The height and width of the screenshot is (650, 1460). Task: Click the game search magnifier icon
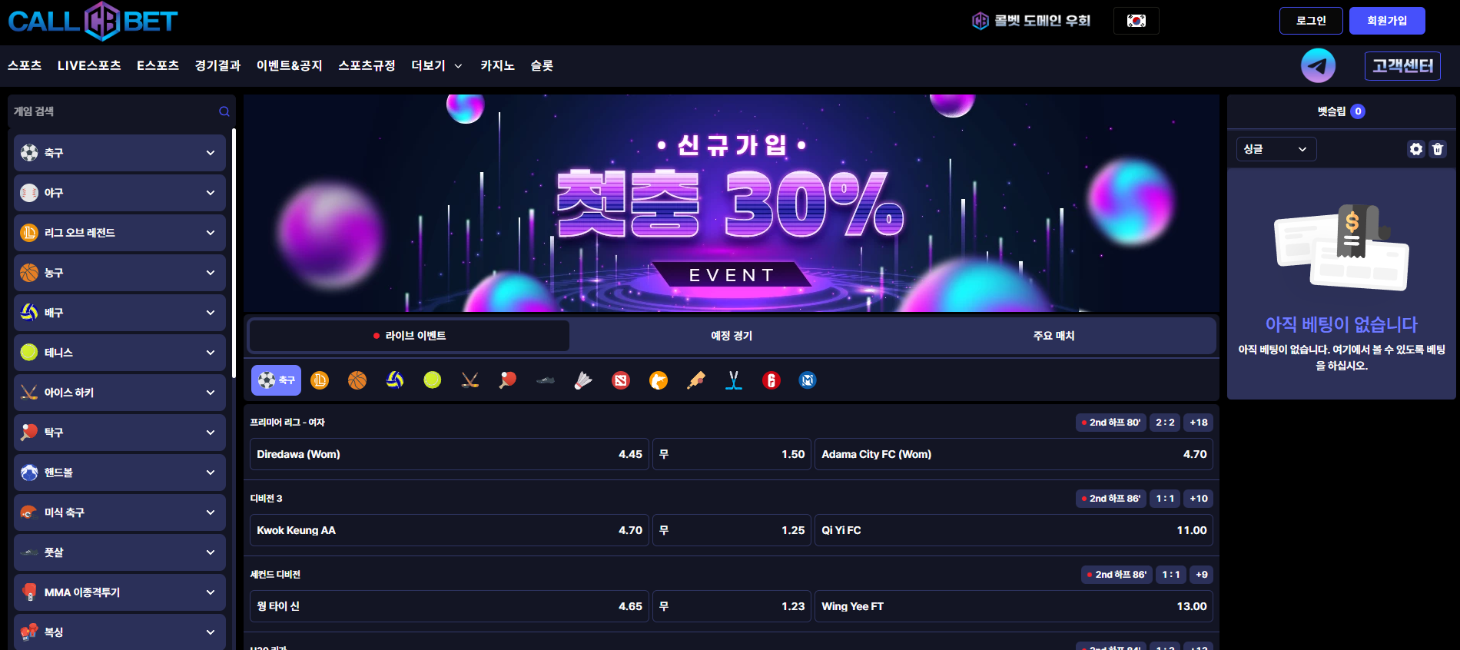[x=224, y=111]
